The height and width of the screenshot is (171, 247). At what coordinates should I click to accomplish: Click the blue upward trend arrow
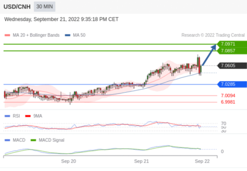coord(209,55)
